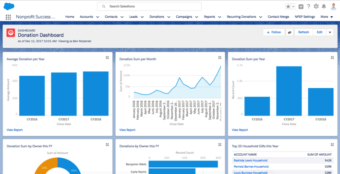This screenshot has width=340, height=174.
Task: Open Global Actions plus icon
Action: [x=301, y=7]
